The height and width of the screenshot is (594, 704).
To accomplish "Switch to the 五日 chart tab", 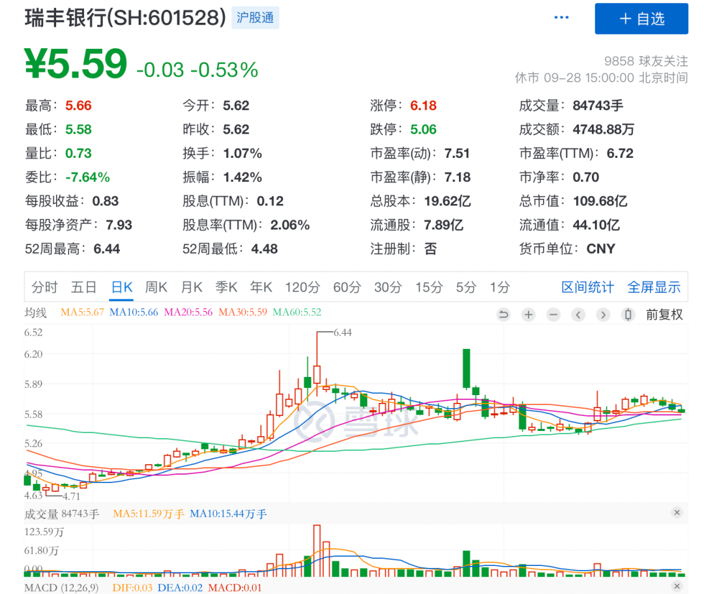I will [83, 287].
